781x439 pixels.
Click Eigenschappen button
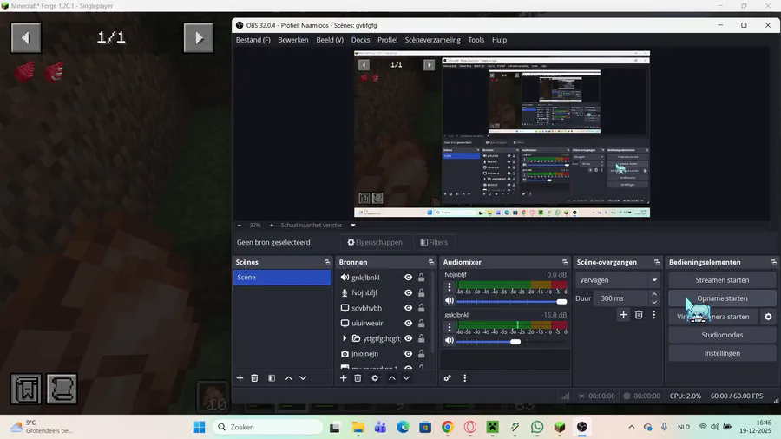coord(375,242)
